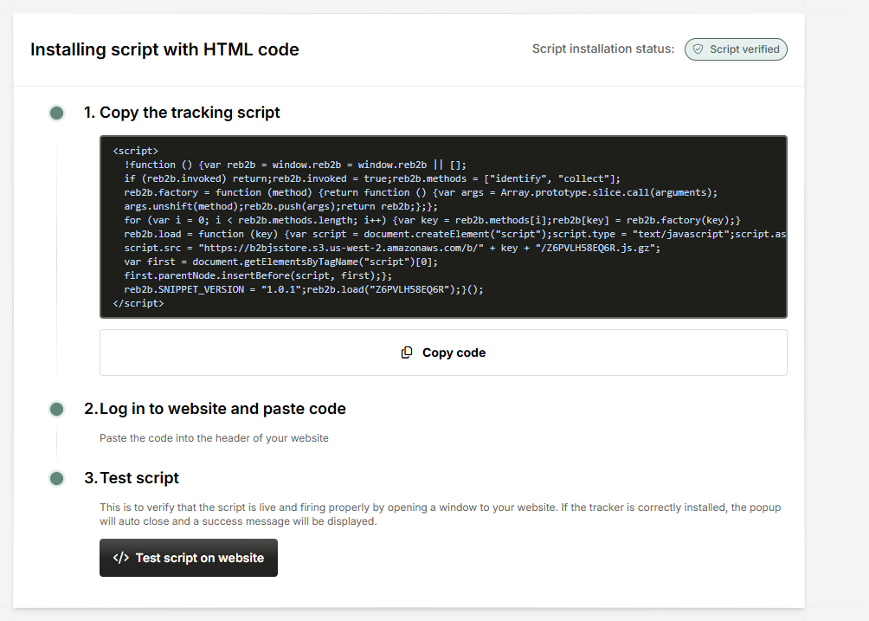Click 'Paste the code into the header' text

click(214, 438)
